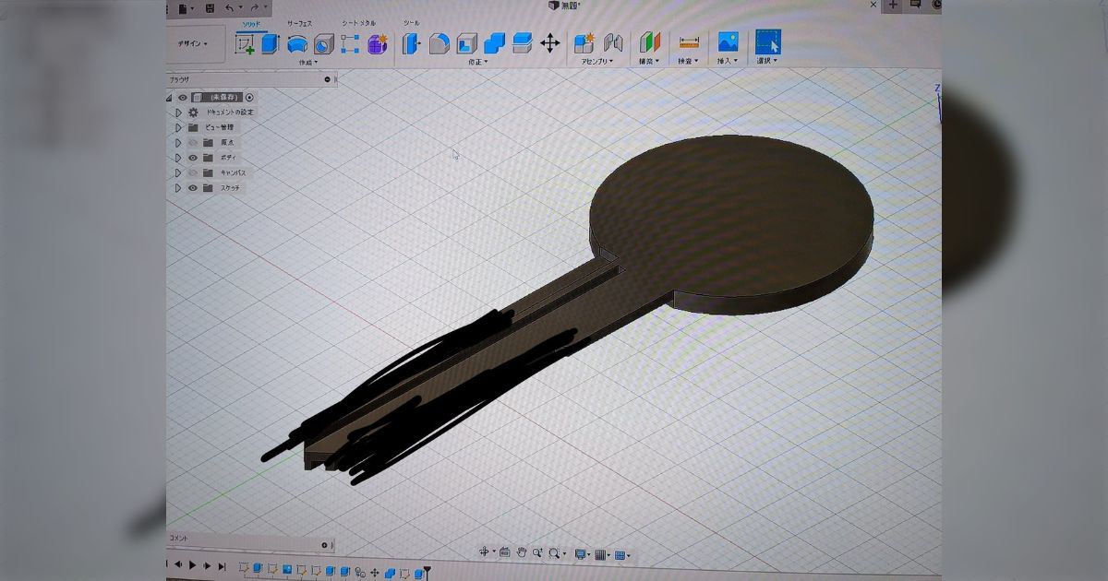The width and height of the screenshot is (1108, 581).
Task: Switch to the シートメタル tab
Action: [358, 22]
